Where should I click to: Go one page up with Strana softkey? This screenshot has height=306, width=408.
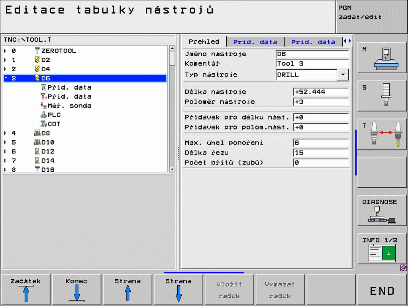point(127,289)
